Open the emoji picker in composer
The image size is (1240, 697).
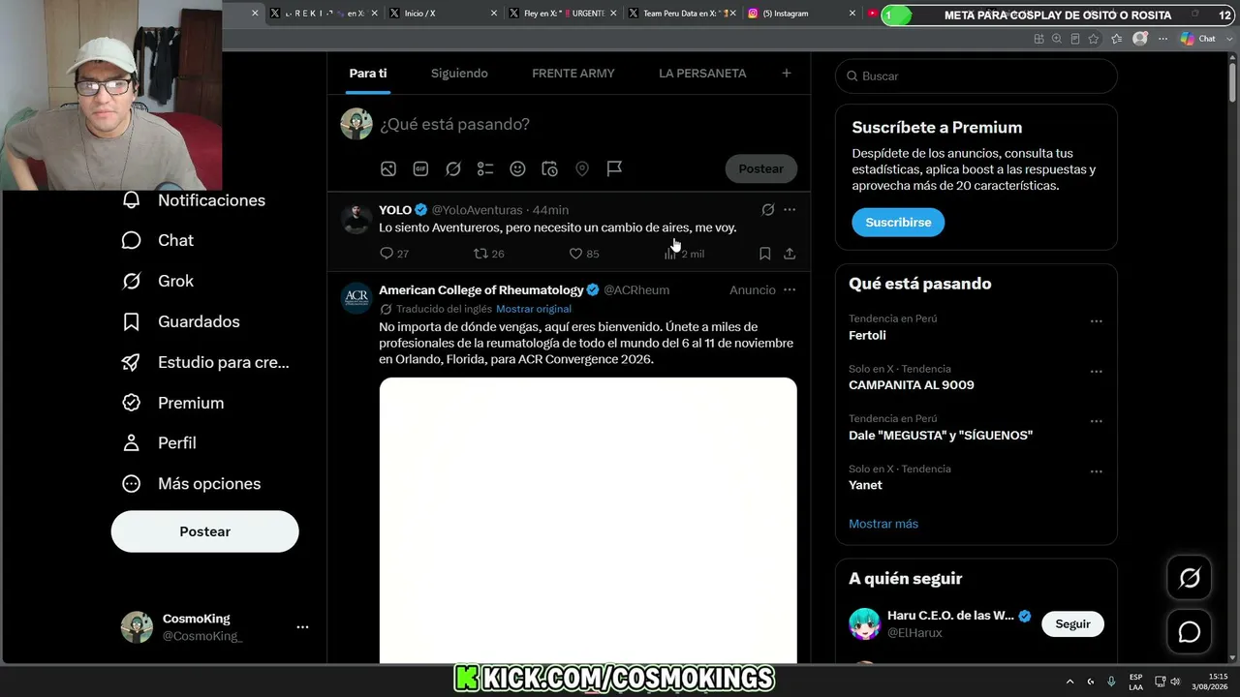click(517, 168)
